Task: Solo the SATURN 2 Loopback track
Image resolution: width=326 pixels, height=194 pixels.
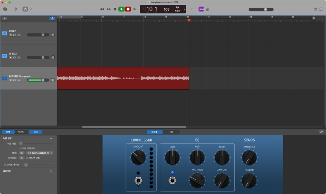Action: click(x=14, y=80)
